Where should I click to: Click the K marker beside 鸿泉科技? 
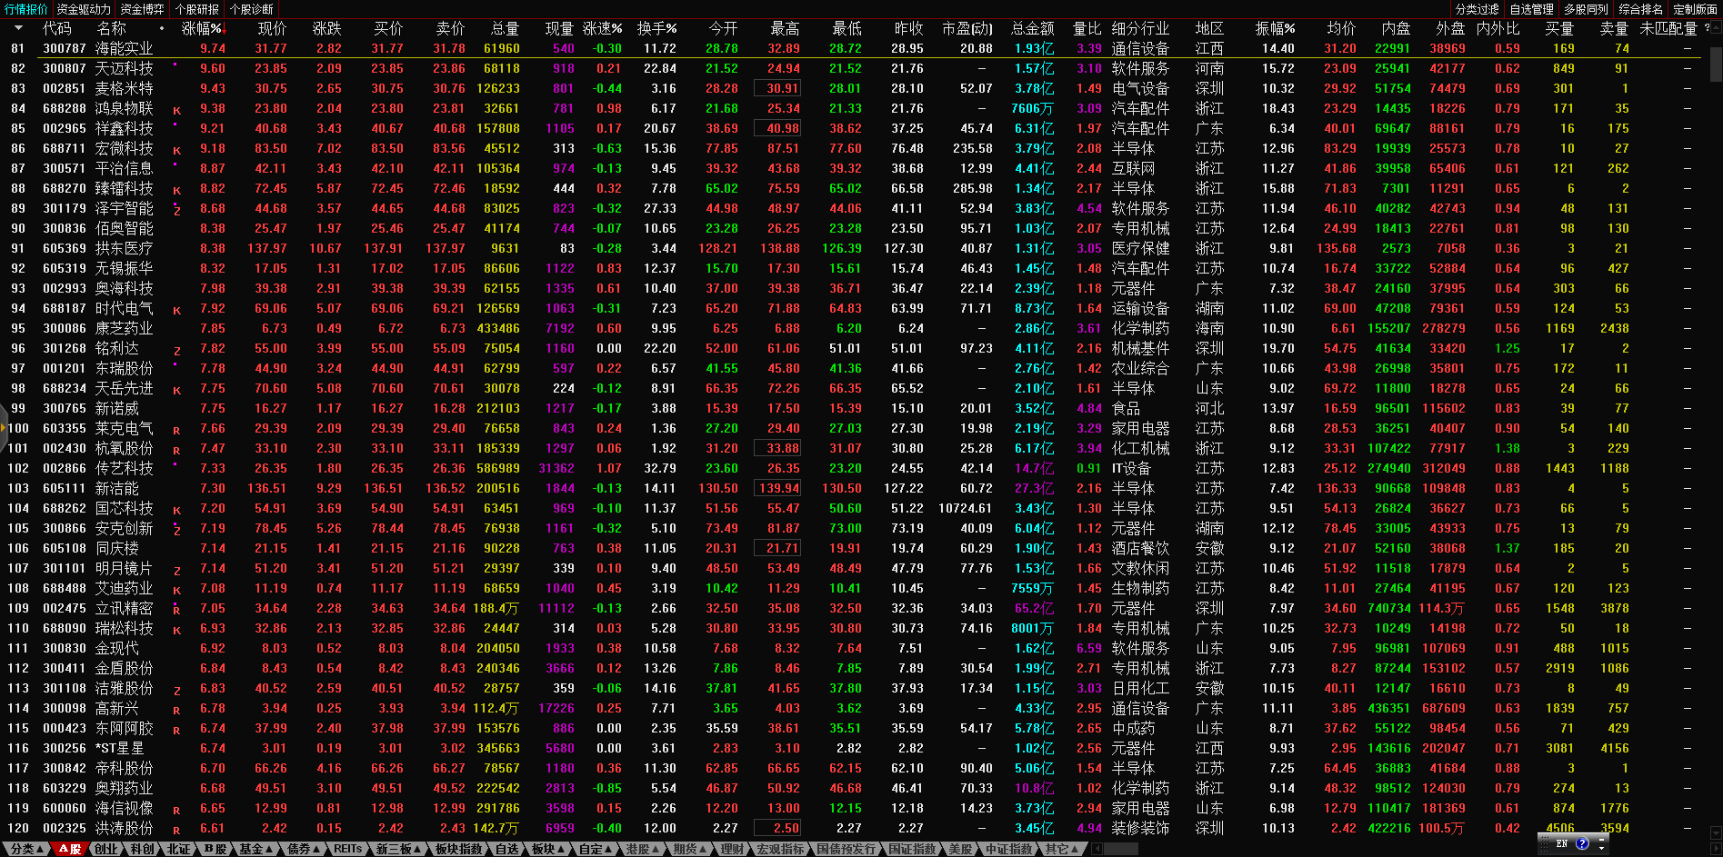coord(177,110)
